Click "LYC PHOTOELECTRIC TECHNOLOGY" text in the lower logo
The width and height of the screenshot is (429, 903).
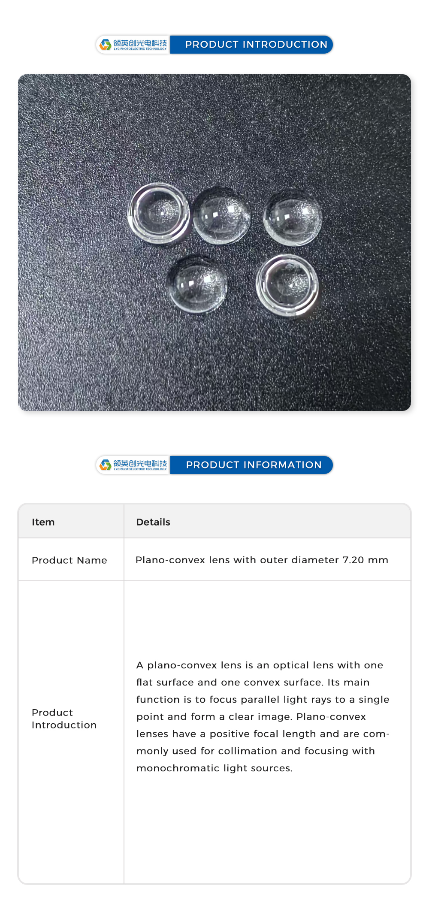140,469
